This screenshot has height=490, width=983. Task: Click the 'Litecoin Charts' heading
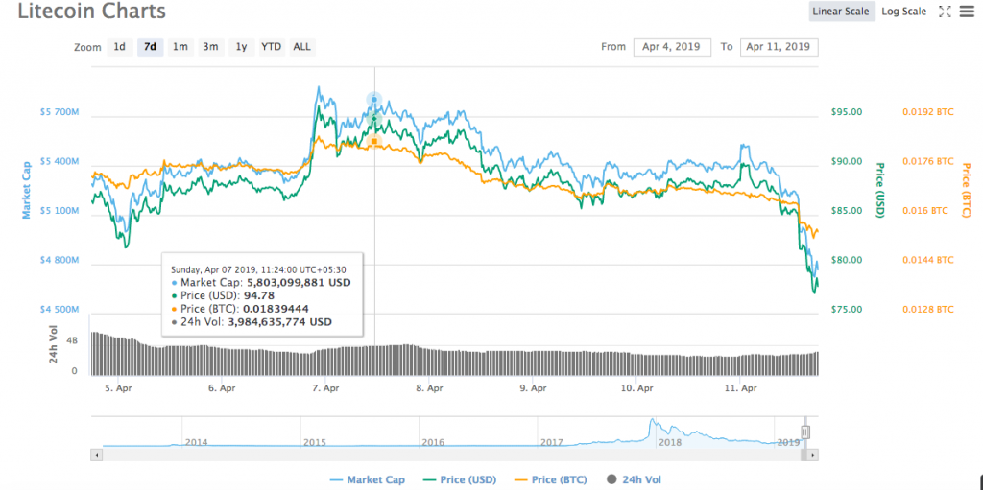tap(92, 12)
